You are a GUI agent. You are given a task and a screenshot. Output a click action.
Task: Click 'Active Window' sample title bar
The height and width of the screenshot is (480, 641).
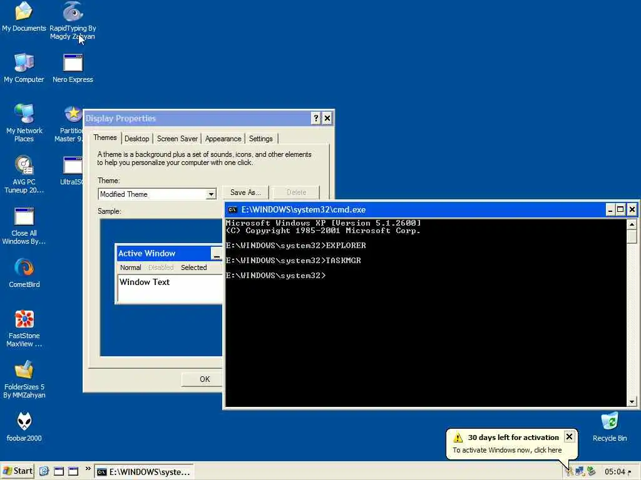[169, 254]
